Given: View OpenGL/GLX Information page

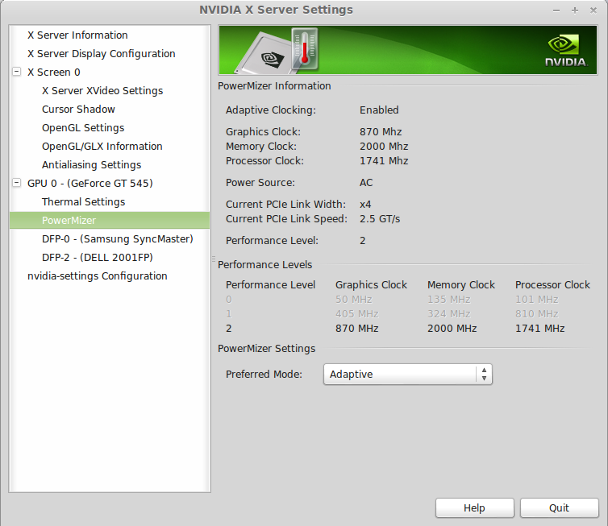Looking at the screenshot, I should 102,147.
